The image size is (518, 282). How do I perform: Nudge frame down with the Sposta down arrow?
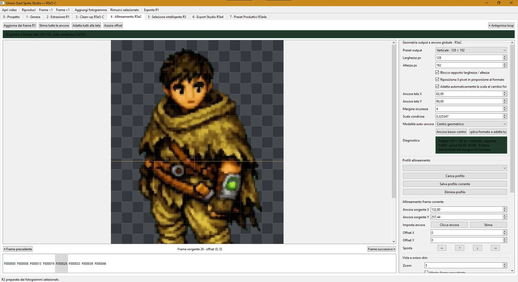[x=477, y=248]
